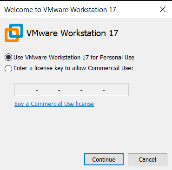Click the first segment of license key field
172x170 pixels.
(26, 90)
